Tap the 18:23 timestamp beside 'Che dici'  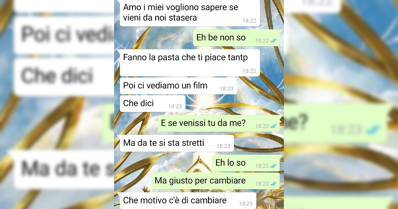[x=175, y=106]
